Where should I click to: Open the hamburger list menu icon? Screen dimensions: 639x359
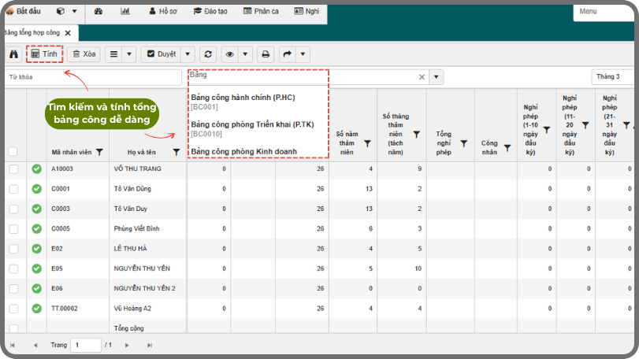(113, 54)
